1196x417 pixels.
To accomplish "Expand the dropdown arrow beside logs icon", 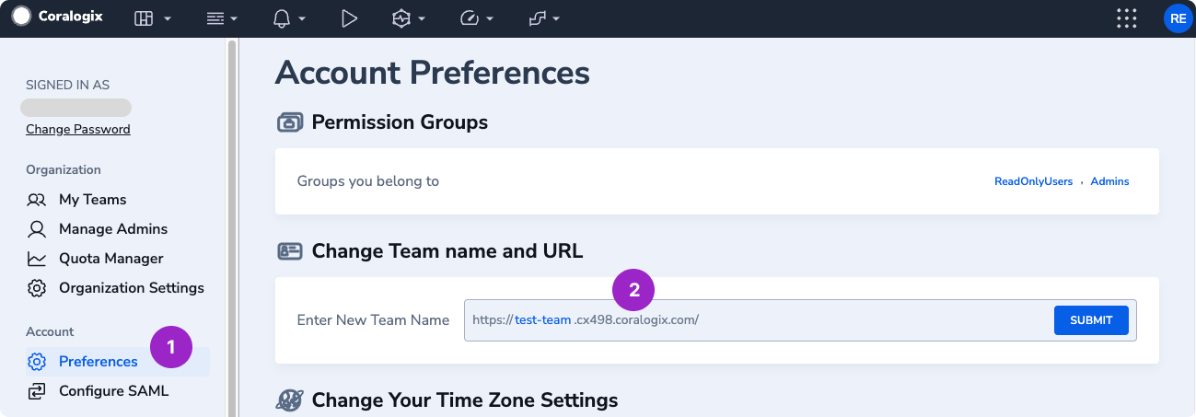I will coord(234,18).
